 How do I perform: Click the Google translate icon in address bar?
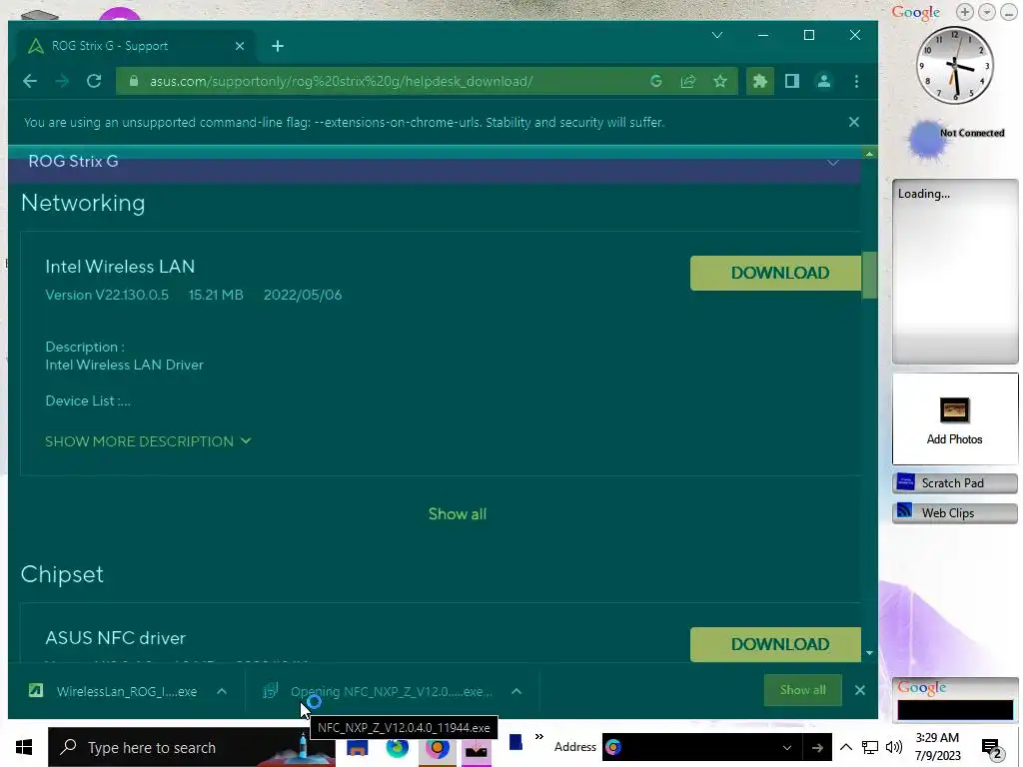[656, 81]
